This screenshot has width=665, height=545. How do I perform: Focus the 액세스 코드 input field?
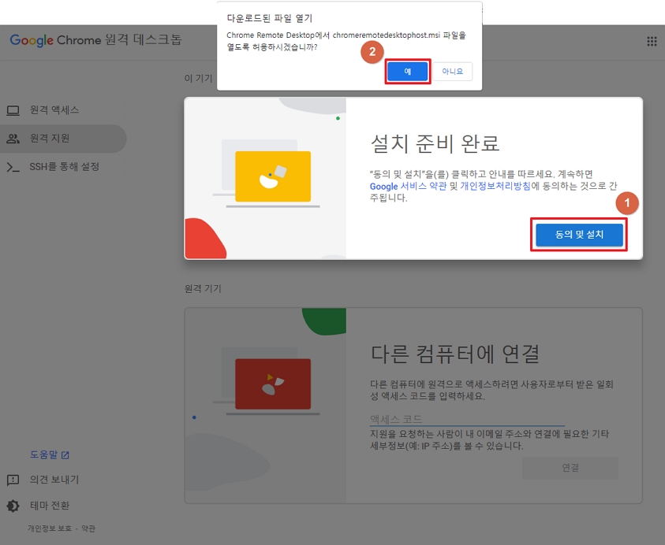pos(467,419)
